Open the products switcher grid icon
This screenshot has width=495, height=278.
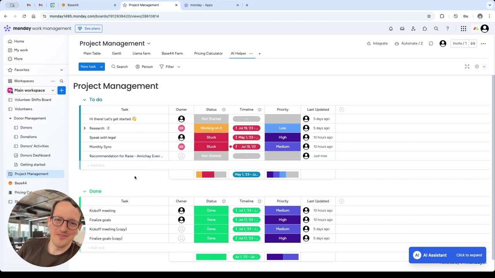[x=463, y=29]
